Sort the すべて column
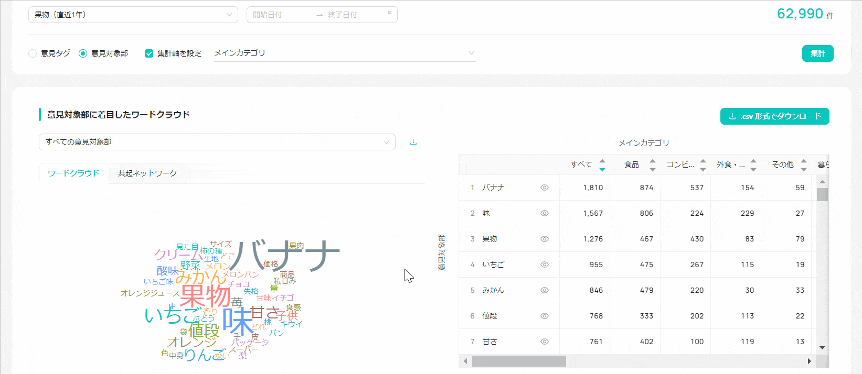This screenshot has height=374, width=862. pyautogui.click(x=602, y=165)
